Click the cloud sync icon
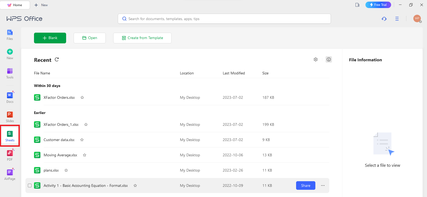 click(384, 19)
